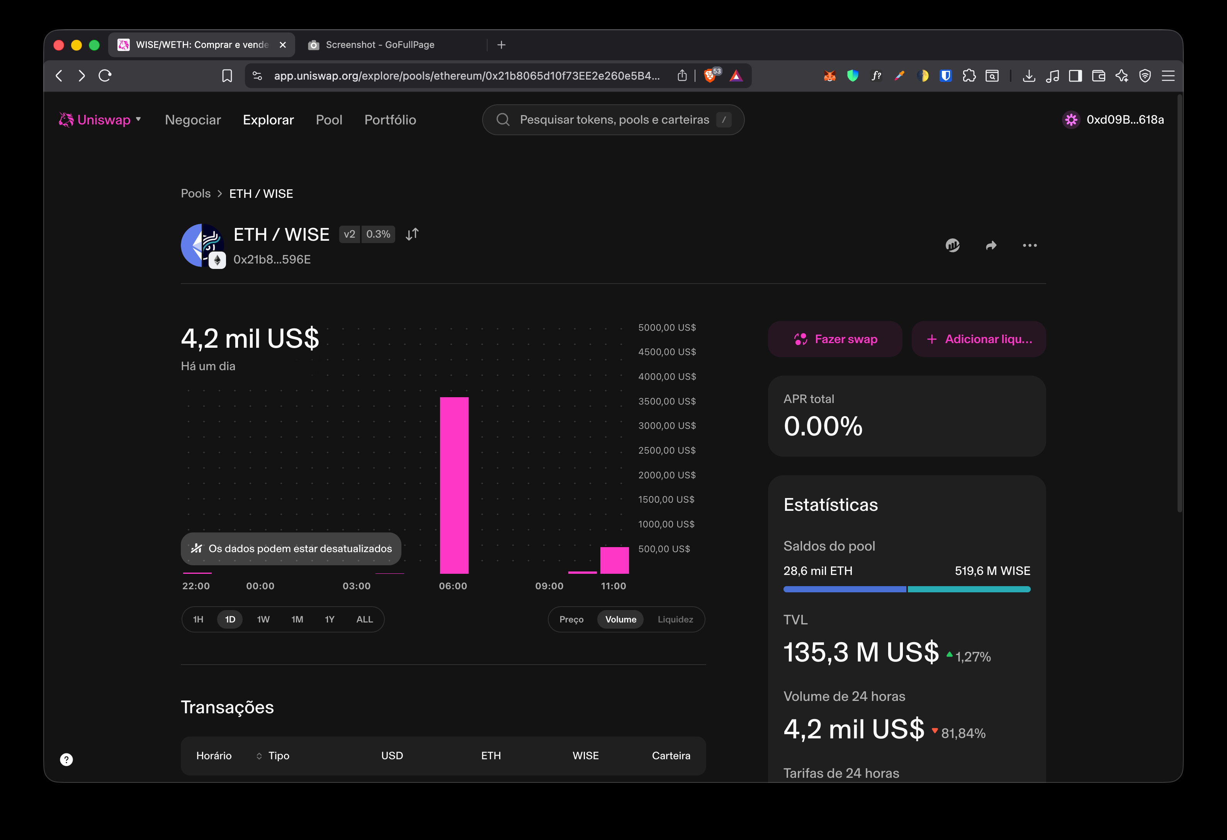This screenshot has width=1227, height=840.
Task: Open the music note playlist icon
Action: click(1052, 76)
